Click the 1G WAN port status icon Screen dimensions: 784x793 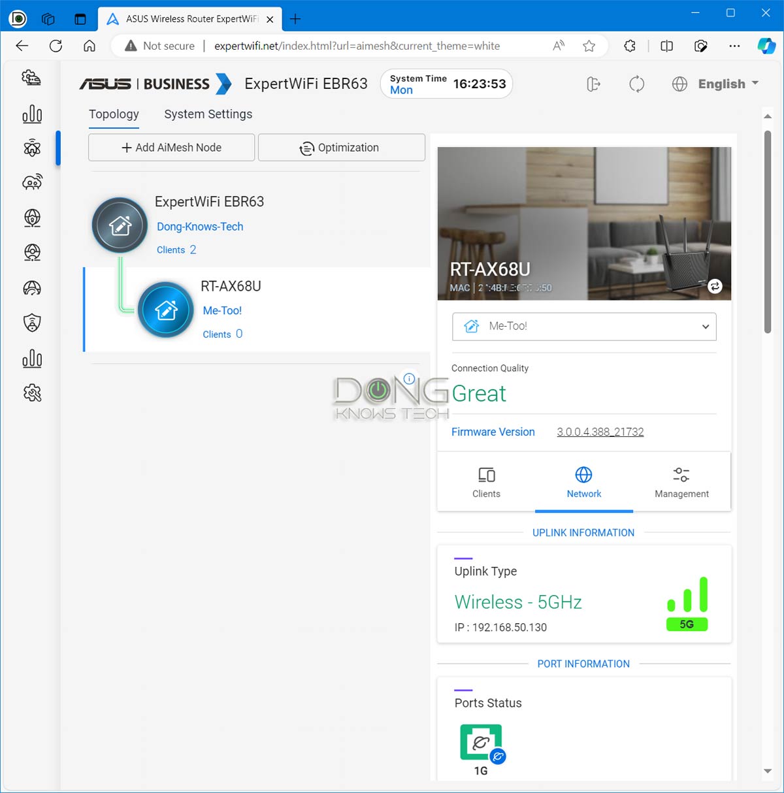tap(481, 743)
